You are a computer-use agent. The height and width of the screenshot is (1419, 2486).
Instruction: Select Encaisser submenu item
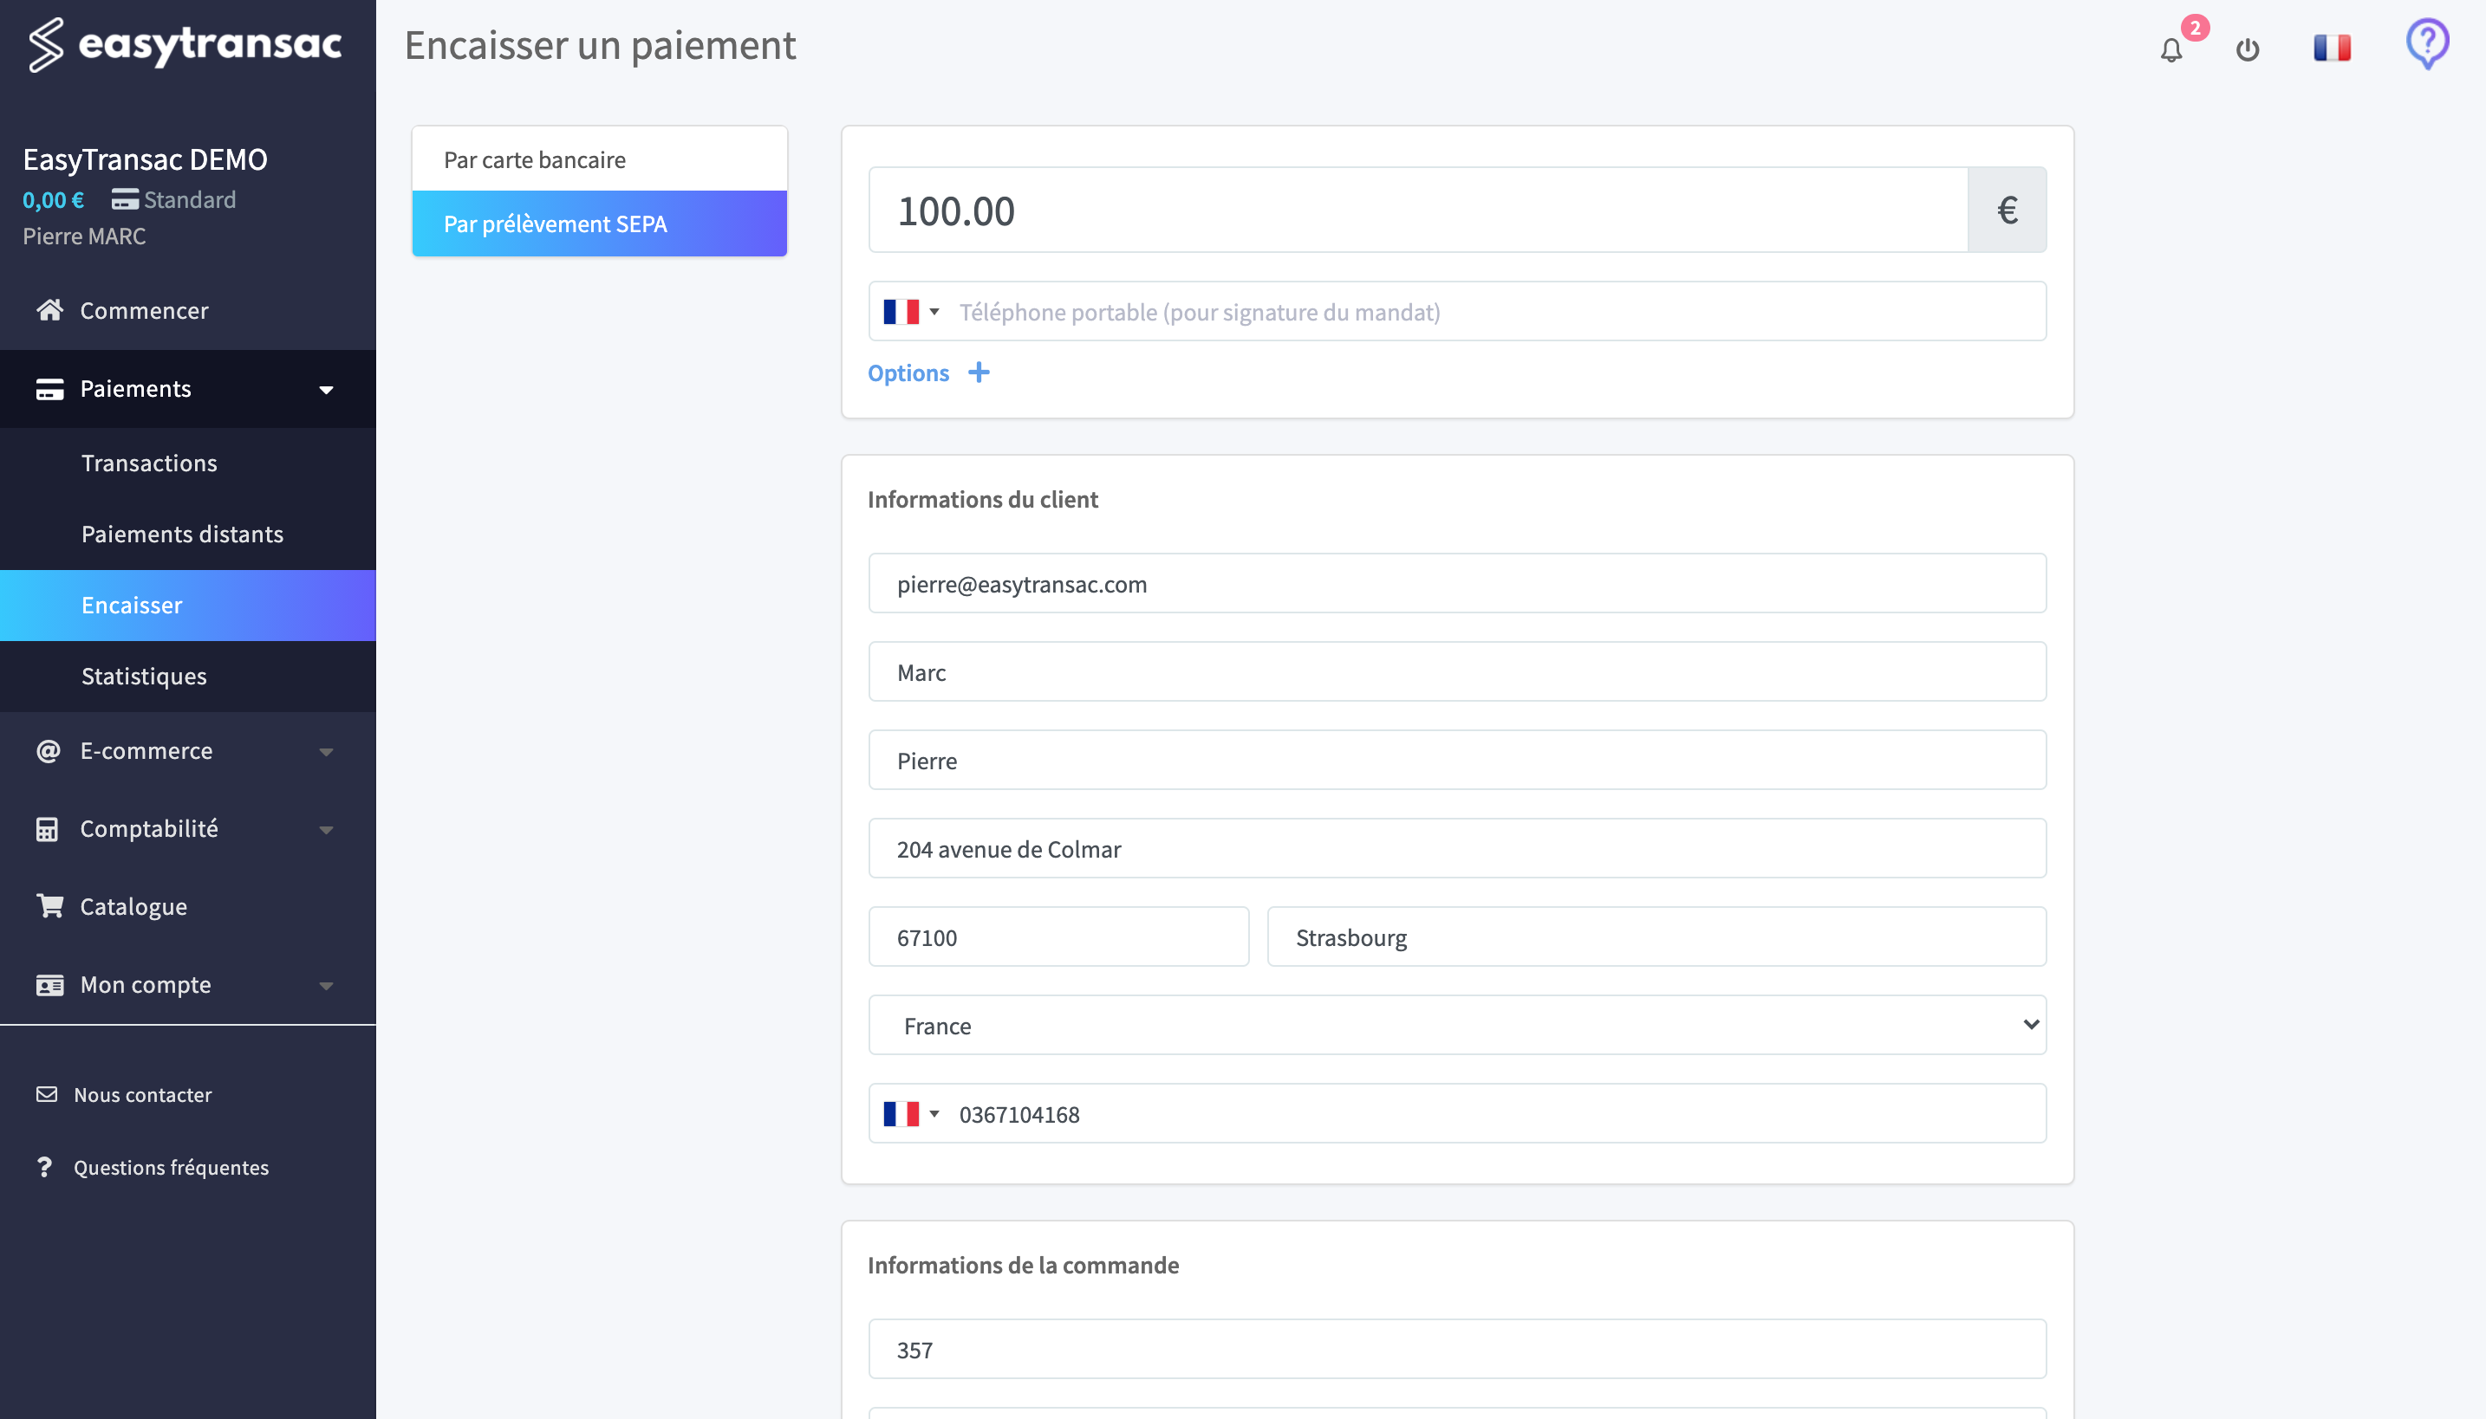[x=187, y=606]
